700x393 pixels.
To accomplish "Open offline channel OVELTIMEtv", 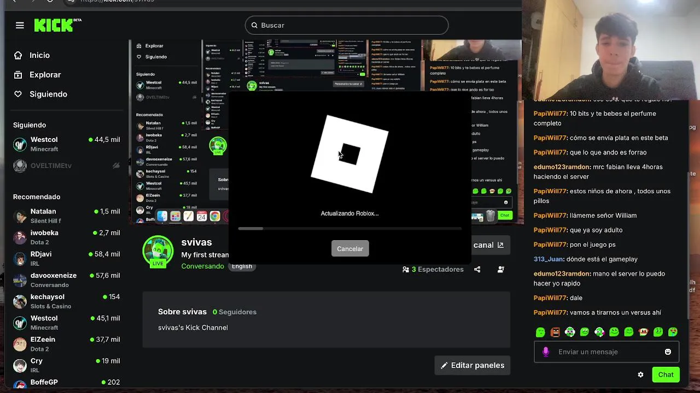I will (x=67, y=165).
